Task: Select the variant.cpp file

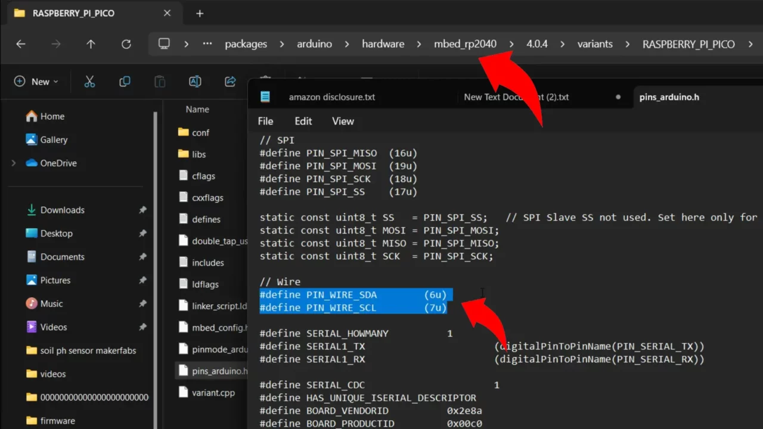Action: pyautogui.click(x=207, y=393)
